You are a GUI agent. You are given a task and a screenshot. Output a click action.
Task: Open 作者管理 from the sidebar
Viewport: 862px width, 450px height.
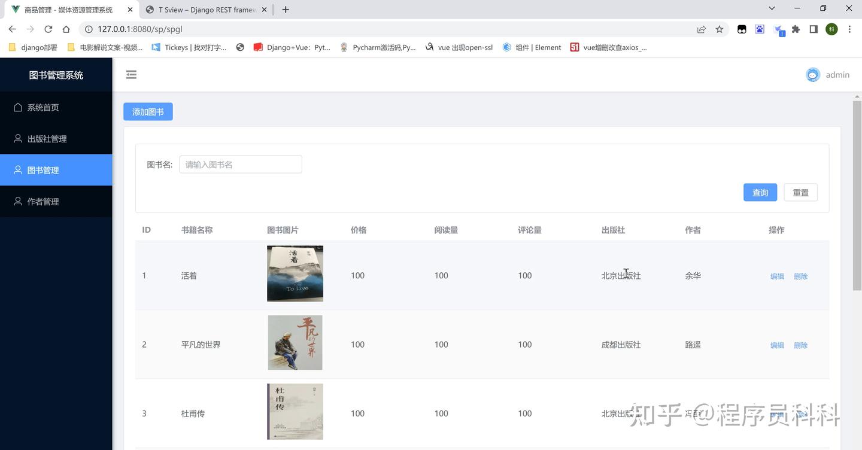pyautogui.click(x=17, y=201)
